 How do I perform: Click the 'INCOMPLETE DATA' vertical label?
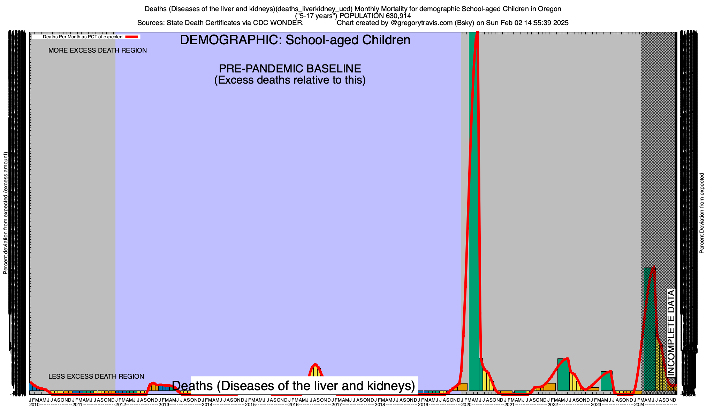coord(671,333)
